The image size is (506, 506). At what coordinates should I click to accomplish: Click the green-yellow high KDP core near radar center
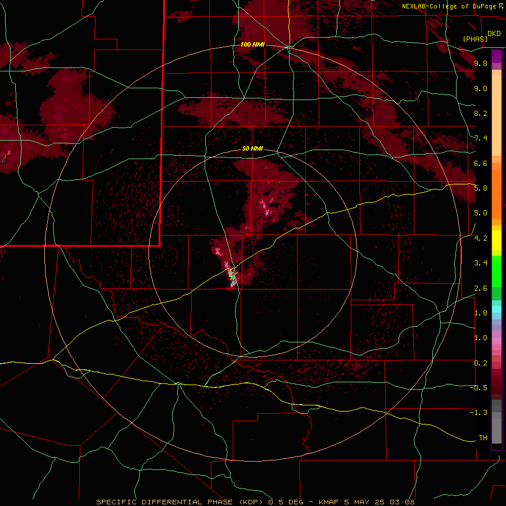(232, 277)
